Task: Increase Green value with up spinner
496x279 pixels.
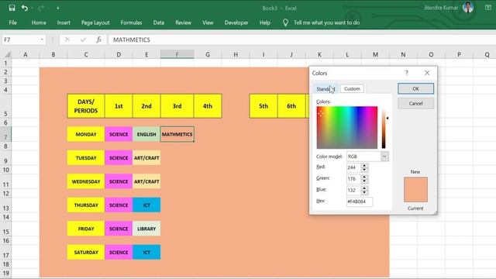Action: pyautogui.click(x=364, y=177)
